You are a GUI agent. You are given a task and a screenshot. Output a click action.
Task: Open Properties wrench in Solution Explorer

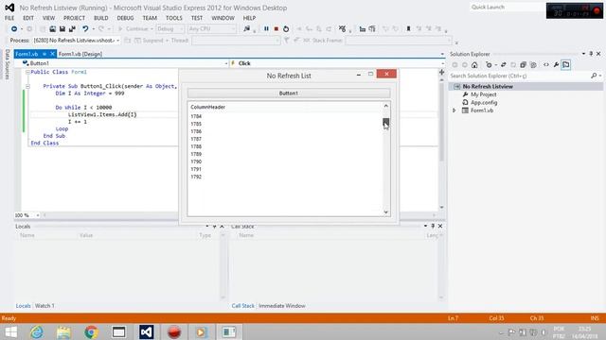pyautogui.click(x=556, y=65)
